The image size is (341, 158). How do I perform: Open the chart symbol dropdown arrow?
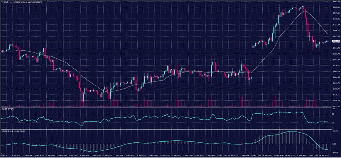tap(1, 2)
